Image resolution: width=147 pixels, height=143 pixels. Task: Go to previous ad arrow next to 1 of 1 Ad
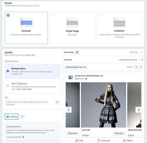140,52
